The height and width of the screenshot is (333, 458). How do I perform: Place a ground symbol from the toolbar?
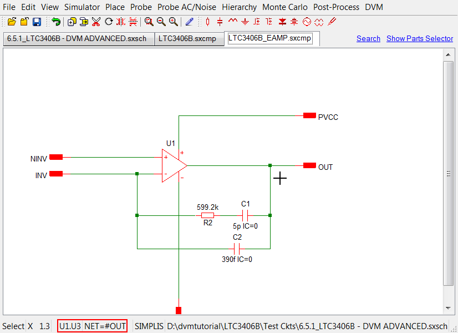[245, 22]
